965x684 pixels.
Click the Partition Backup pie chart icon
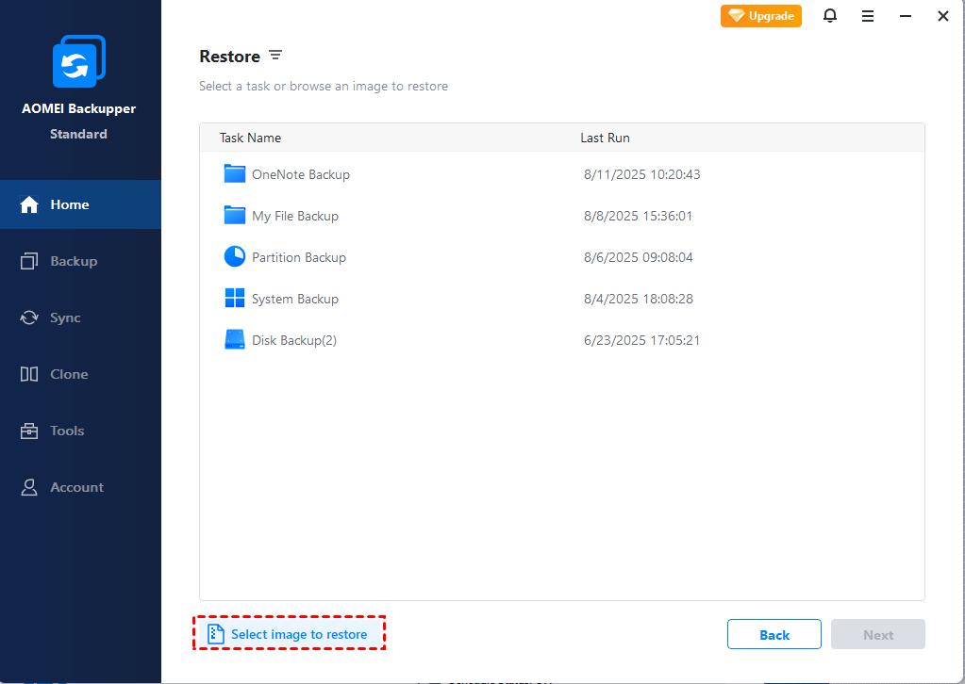(233, 256)
